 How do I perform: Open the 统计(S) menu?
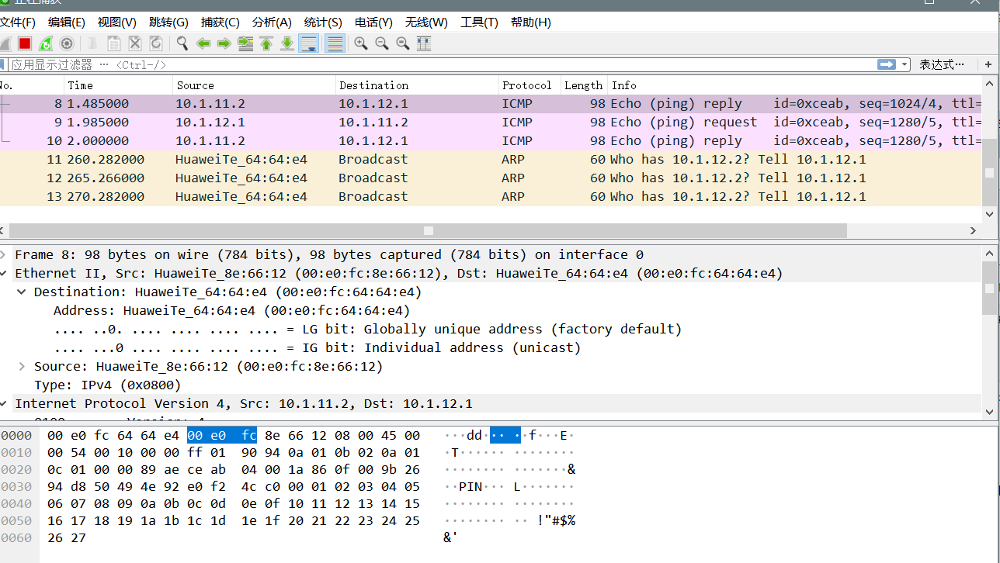pos(323,22)
